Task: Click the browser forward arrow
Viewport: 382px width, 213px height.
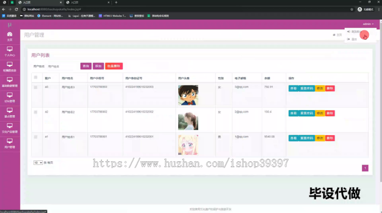Action: pos(10,9)
